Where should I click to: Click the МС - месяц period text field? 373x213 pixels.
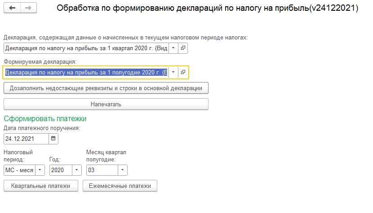pyautogui.click(x=19, y=170)
